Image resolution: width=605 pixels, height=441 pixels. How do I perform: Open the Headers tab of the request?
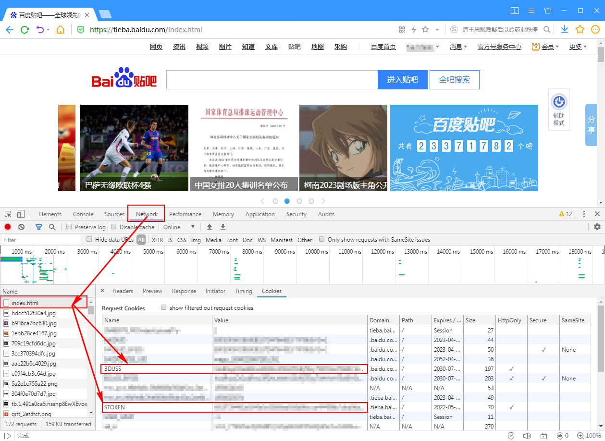[x=123, y=291]
